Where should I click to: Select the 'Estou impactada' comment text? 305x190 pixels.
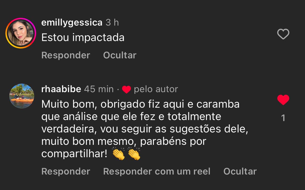coord(83,38)
